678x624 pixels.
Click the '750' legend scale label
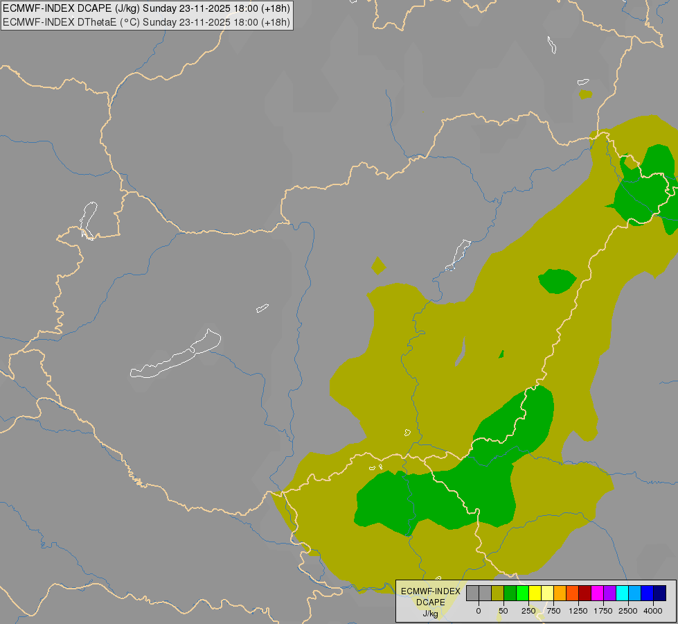(x=553, y=611)
